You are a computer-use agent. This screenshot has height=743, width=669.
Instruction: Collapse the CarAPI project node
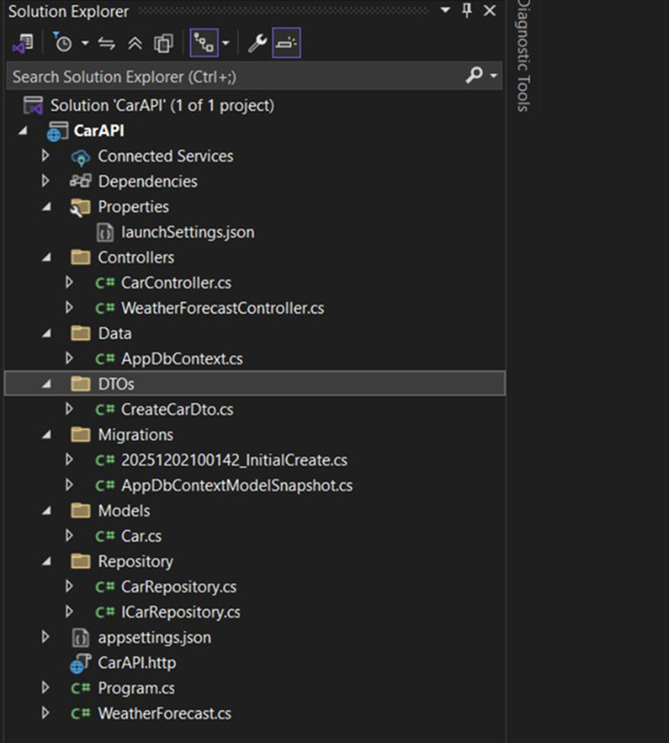[22, 131]
